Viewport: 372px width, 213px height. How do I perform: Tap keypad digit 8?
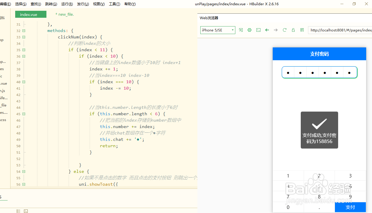pyautogui.click(x=319, y=197)
